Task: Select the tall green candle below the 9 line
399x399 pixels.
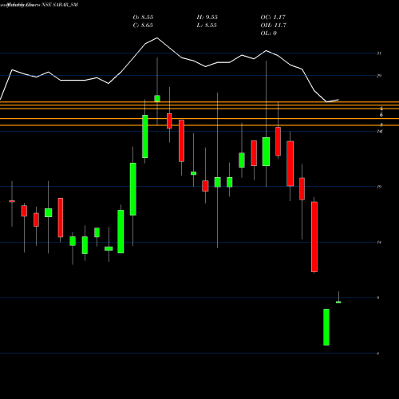Action: coord(326,327)
